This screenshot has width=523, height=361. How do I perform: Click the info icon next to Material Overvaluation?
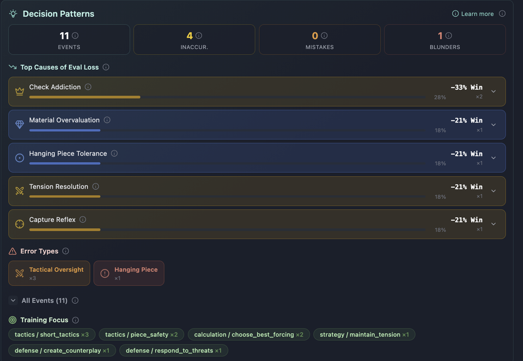click(107, 120)
